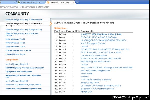Open Lords of Overclocking 2009 competition
The width and height of the screenshot is (150, 100).
click(x=17, y=81)
